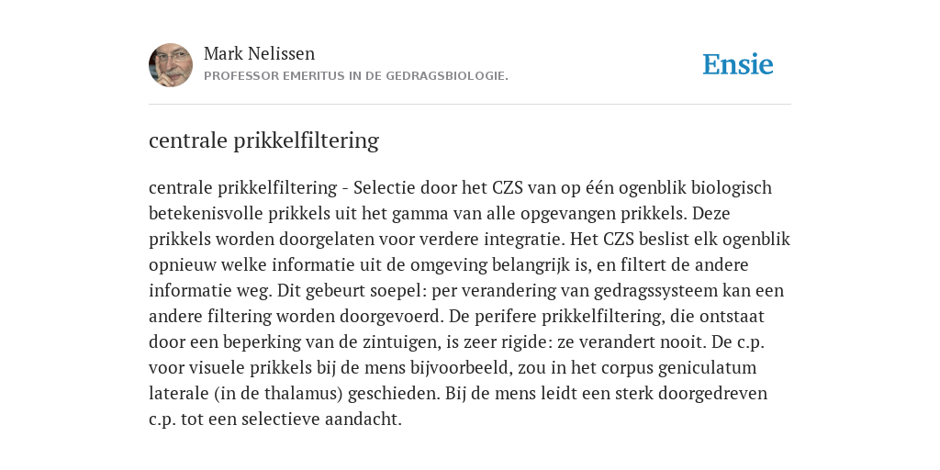The height and width of the screenshot is (470, 940).
Task: Open author name Mark Nelissen
Action: click(x=259, y=53)
